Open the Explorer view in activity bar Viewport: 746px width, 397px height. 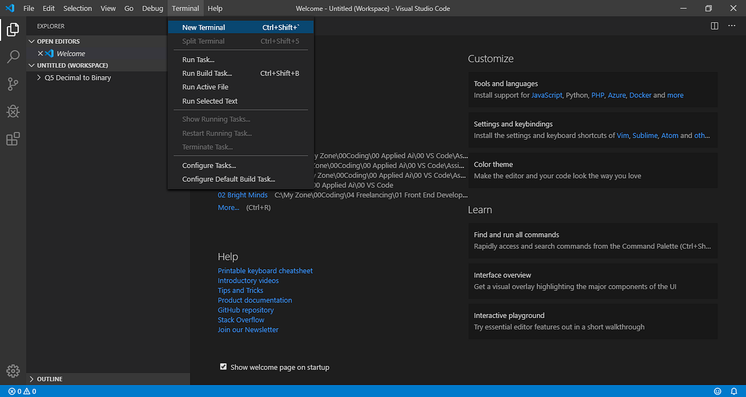tap(13, 29)
